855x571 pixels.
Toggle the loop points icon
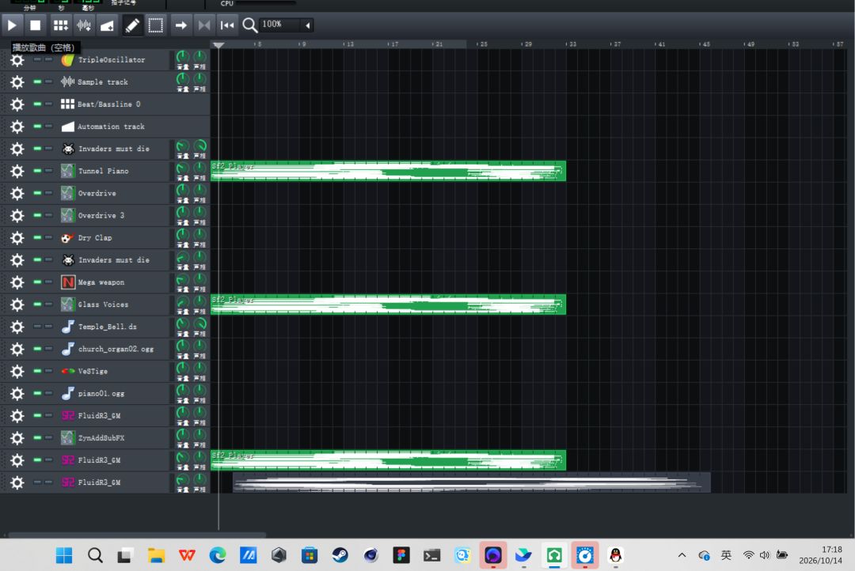pyautogui.click(x=204, y=25)
